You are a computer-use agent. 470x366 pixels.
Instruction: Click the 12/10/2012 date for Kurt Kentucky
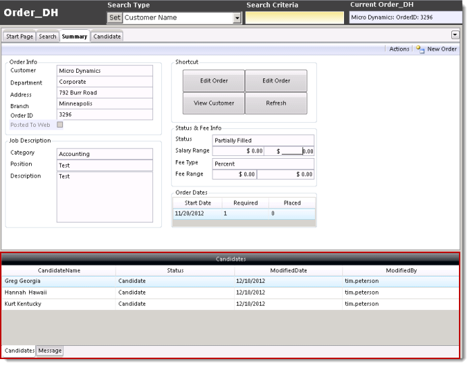289,304
